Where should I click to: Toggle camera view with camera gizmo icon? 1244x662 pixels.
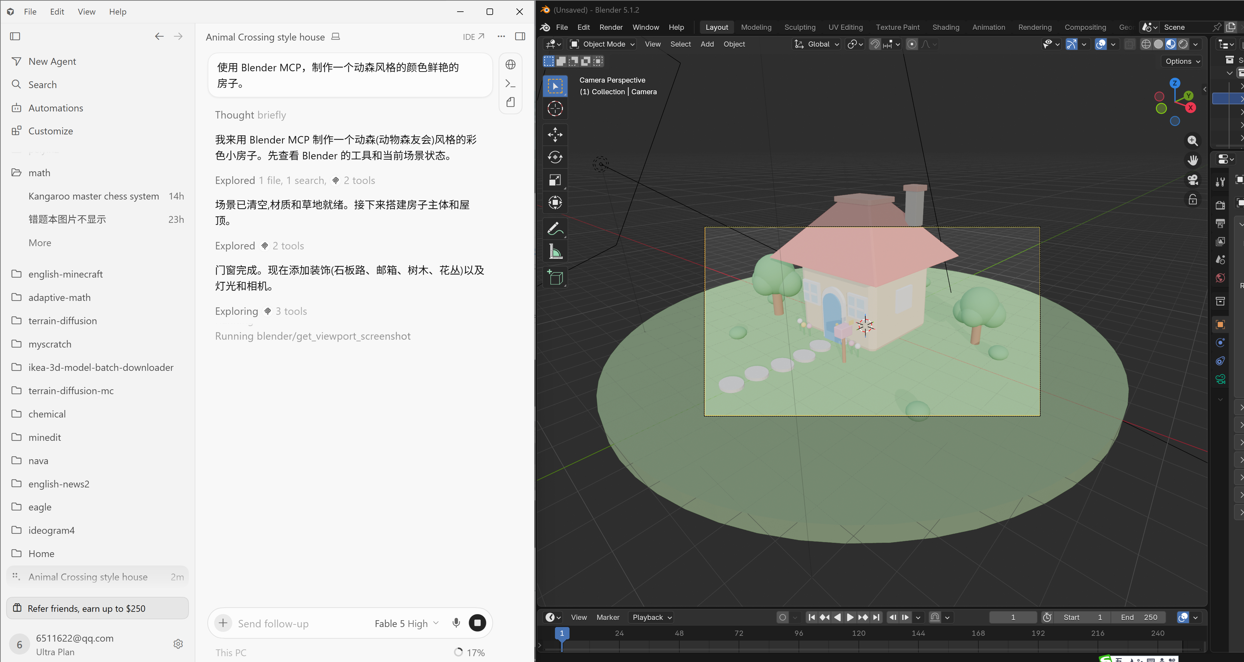1192,180
